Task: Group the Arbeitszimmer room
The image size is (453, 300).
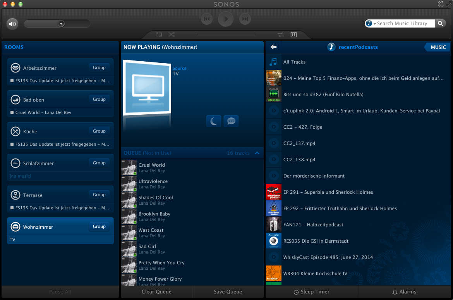Action: (x=99, y=67)
